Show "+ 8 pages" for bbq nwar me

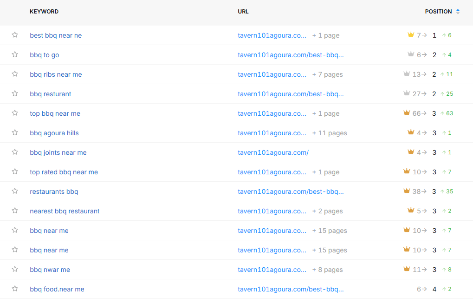pyautogui.click(x=327, y=270)
